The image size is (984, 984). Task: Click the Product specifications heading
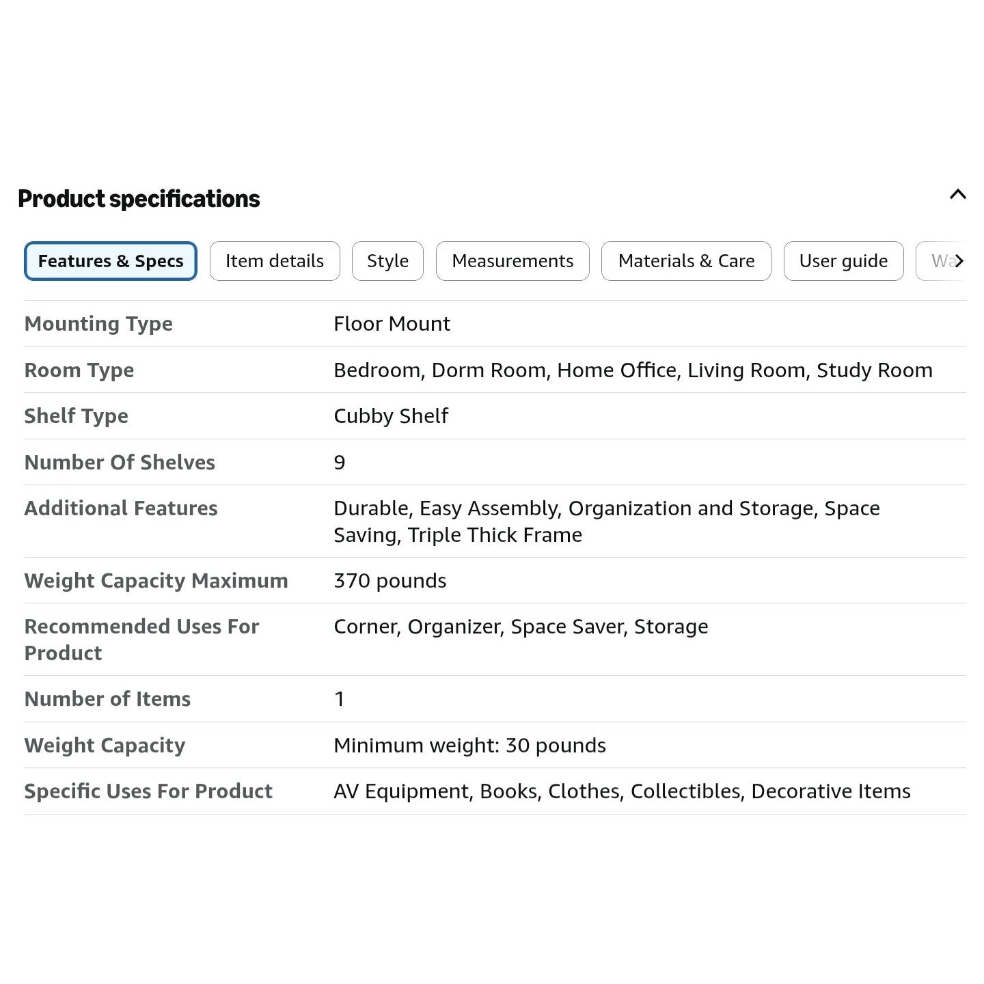(x=139, y=199)
